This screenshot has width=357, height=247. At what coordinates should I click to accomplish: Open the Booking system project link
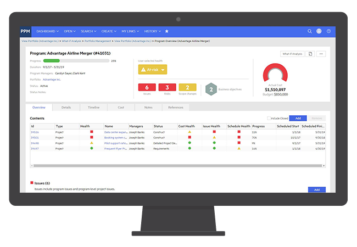pyautogui.click(x=116, y=138)
